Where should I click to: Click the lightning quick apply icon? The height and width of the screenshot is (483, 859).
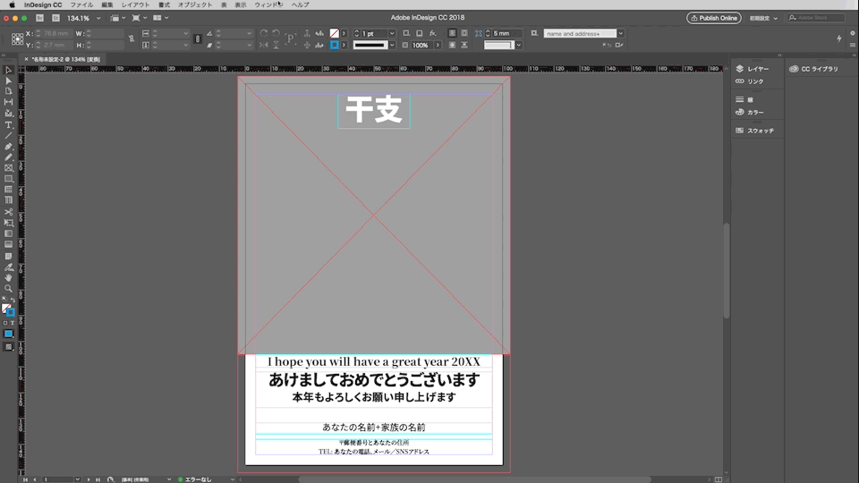pos(838,38)
